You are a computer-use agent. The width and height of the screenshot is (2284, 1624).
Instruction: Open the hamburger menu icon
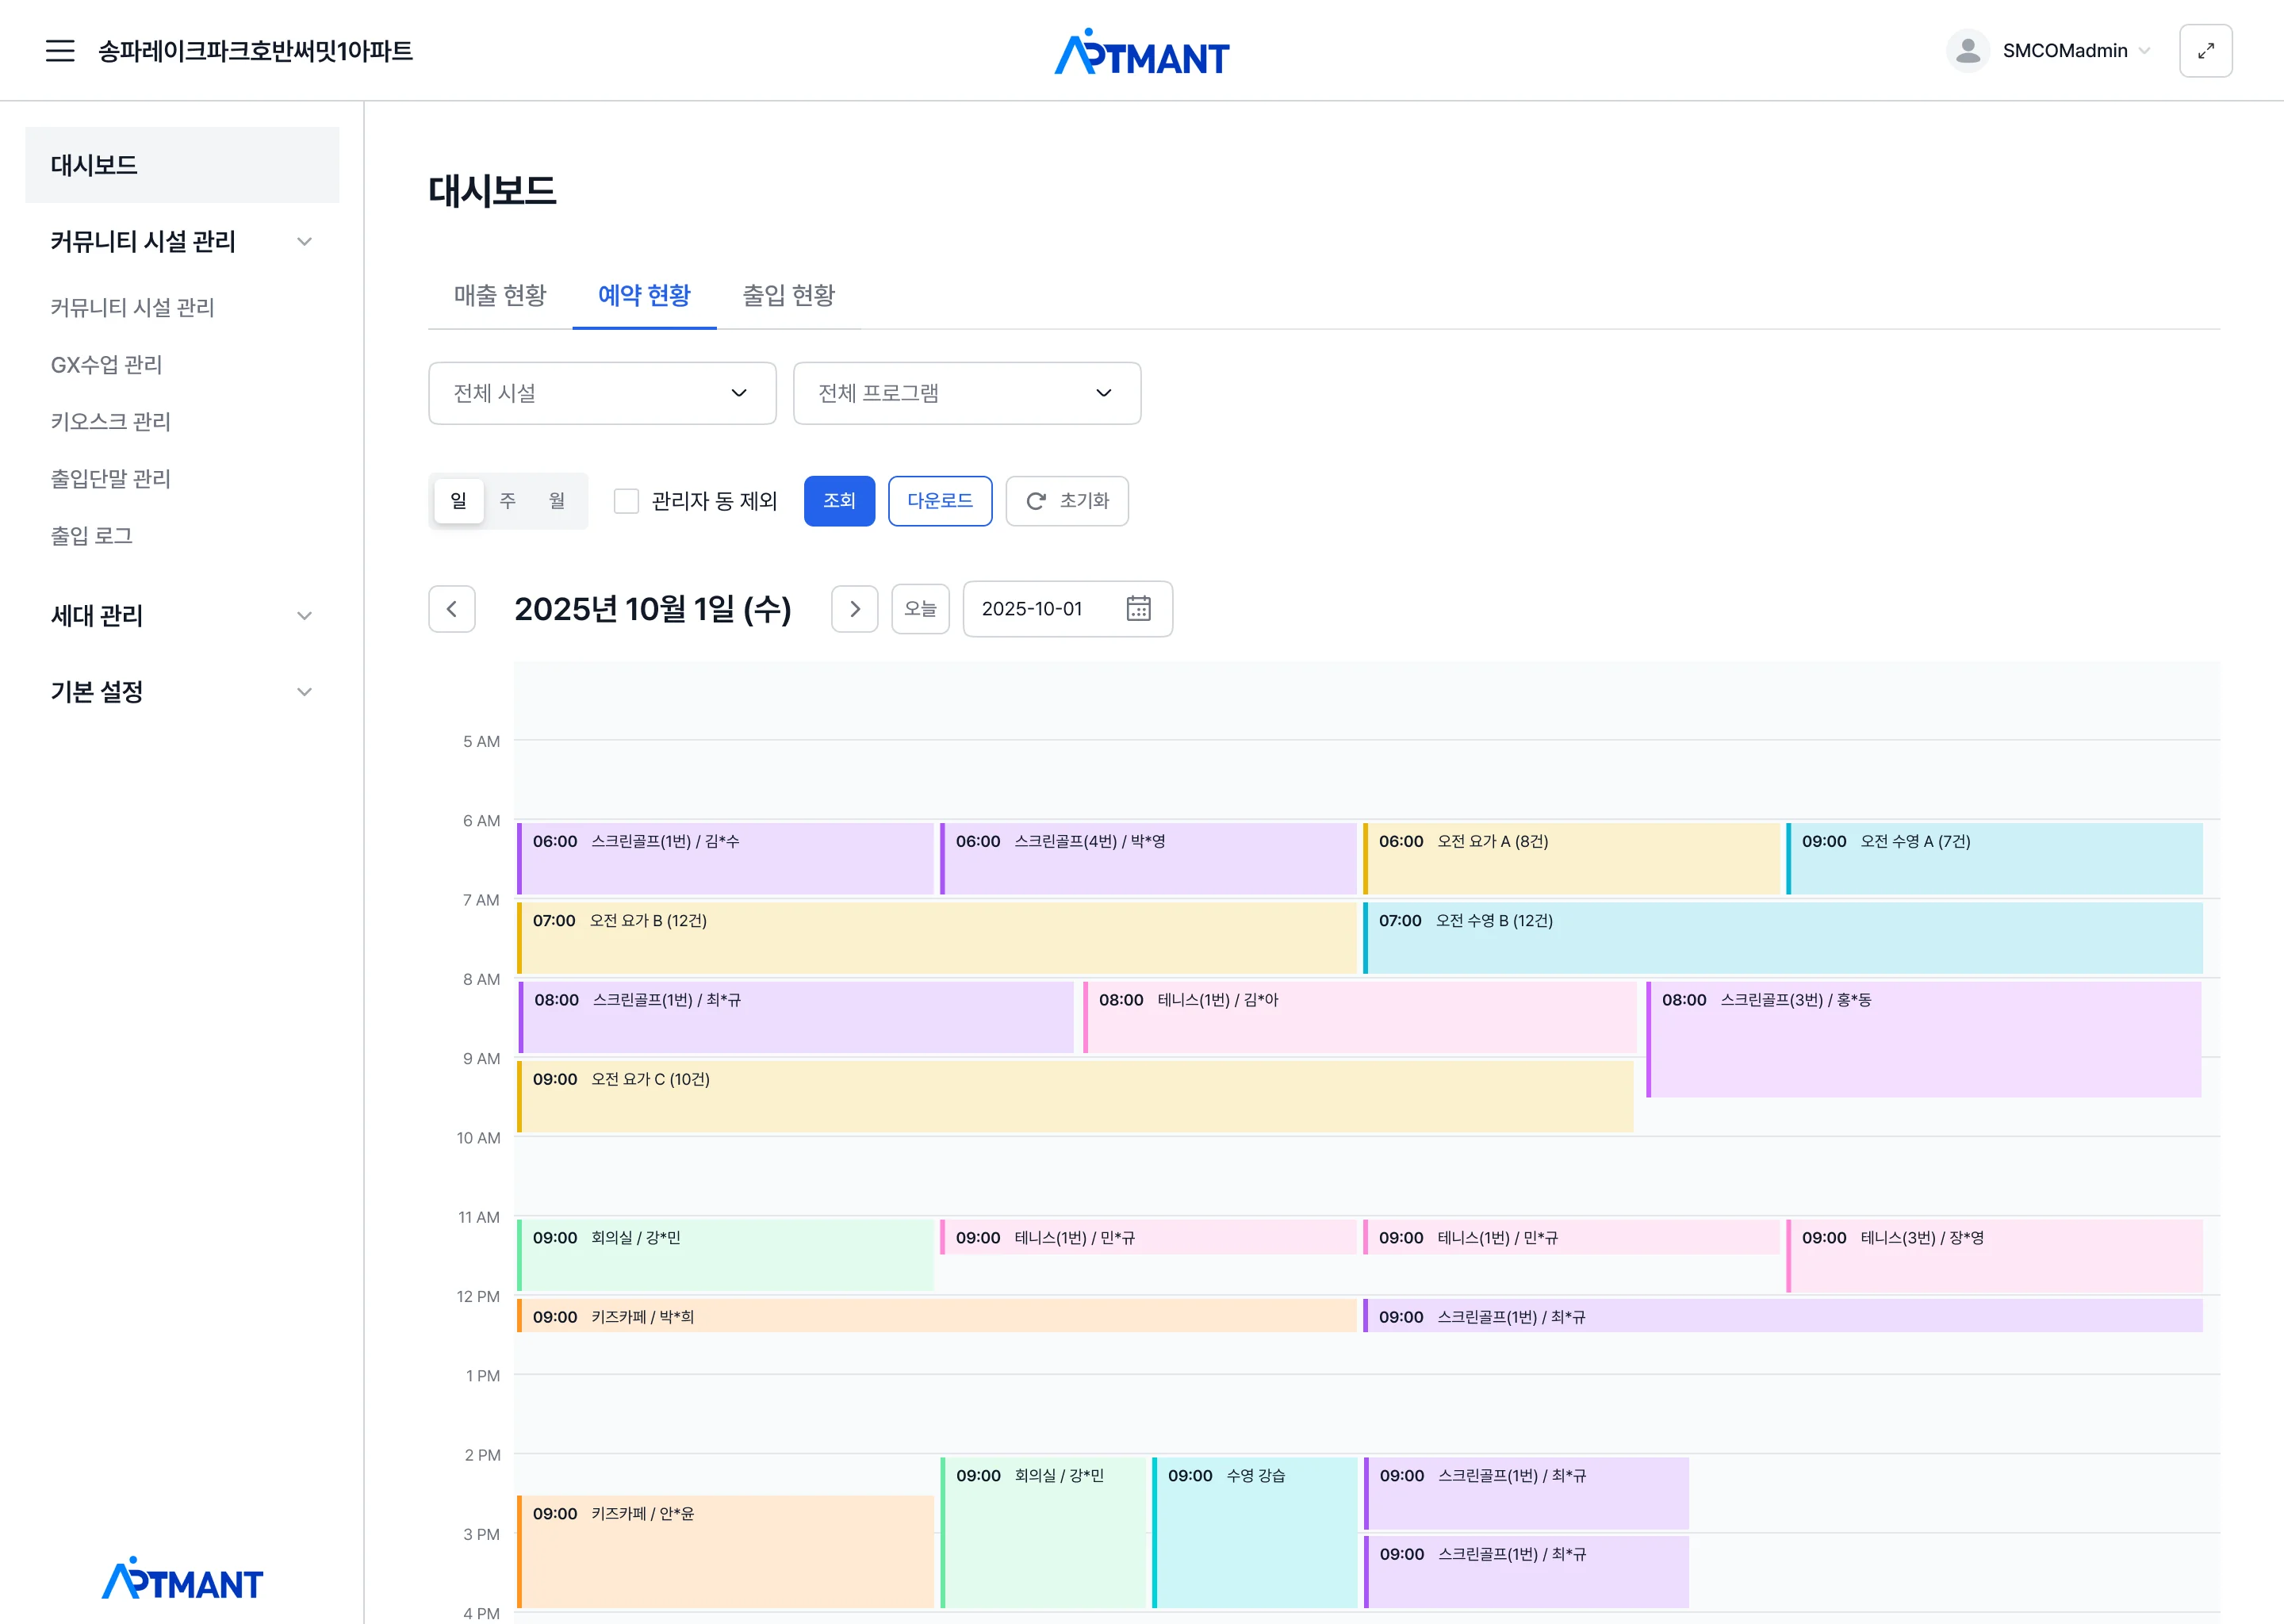tap(60, 51)
